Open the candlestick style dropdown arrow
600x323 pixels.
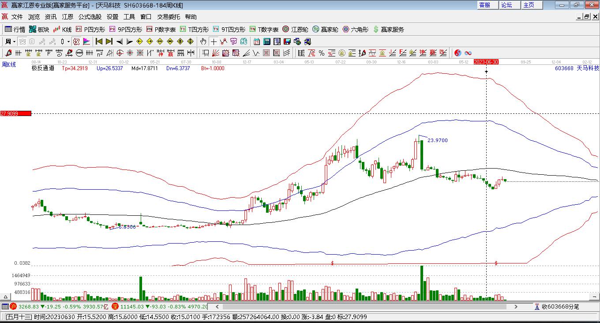pos(68,41)
